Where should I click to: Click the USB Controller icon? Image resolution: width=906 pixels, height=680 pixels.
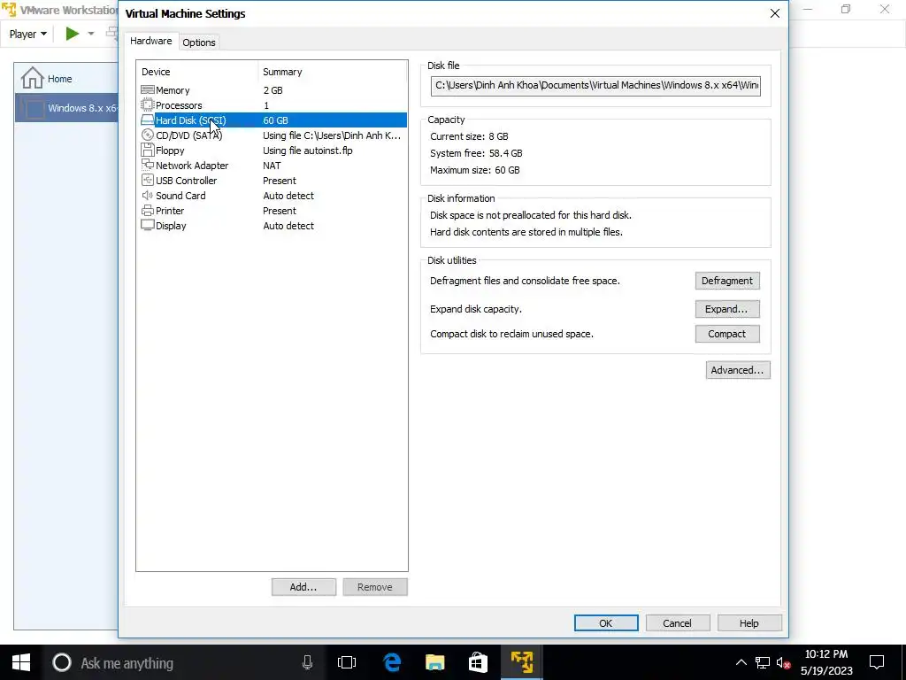coord(148,181)
